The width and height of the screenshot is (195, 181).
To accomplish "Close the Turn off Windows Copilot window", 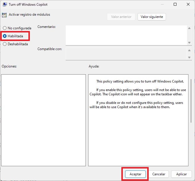I will (x=188, y=4).
